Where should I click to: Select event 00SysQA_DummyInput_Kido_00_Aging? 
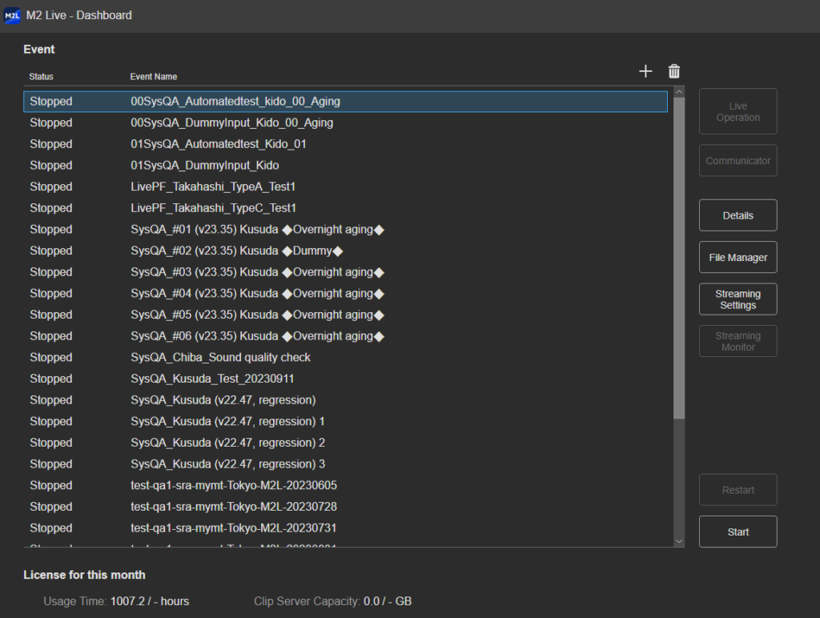click(x=231, y=123)
